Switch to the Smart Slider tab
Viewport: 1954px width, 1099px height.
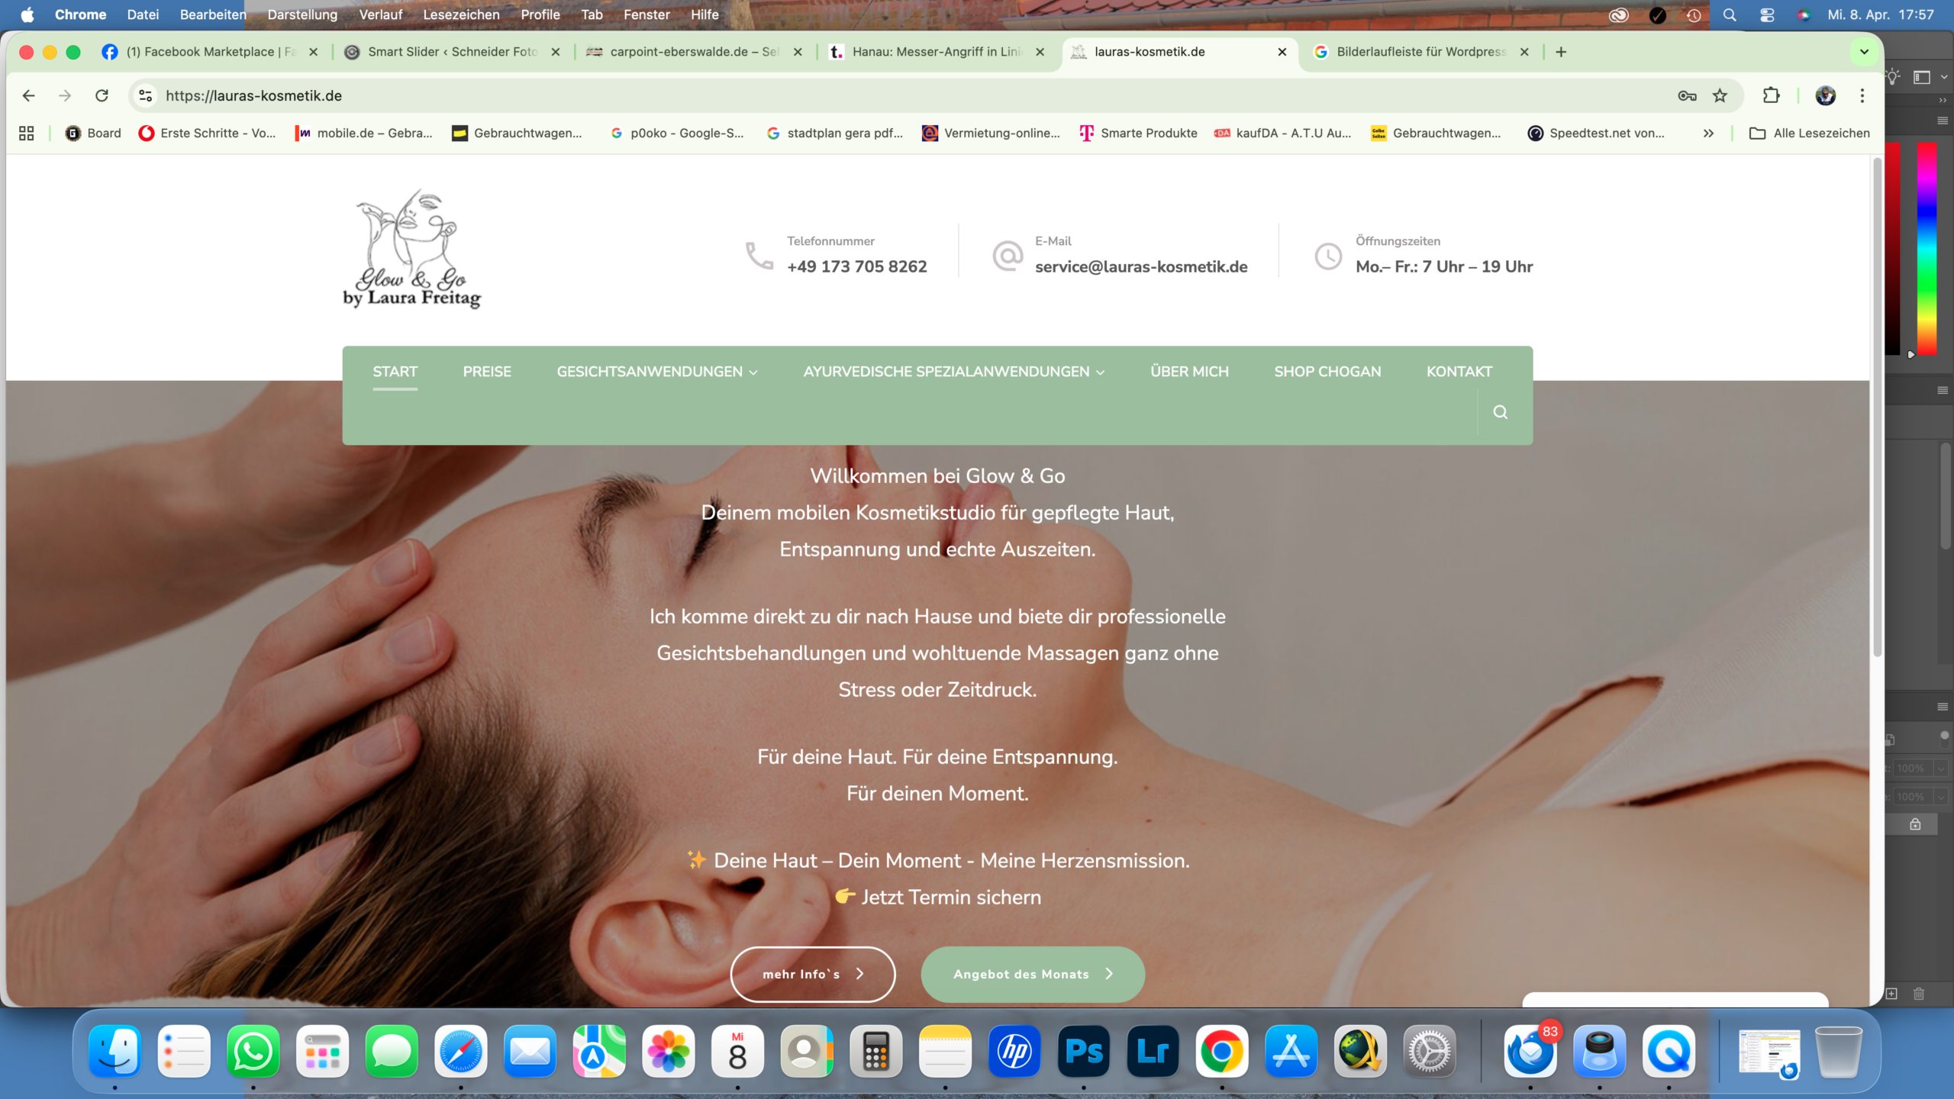pos(452,52)
